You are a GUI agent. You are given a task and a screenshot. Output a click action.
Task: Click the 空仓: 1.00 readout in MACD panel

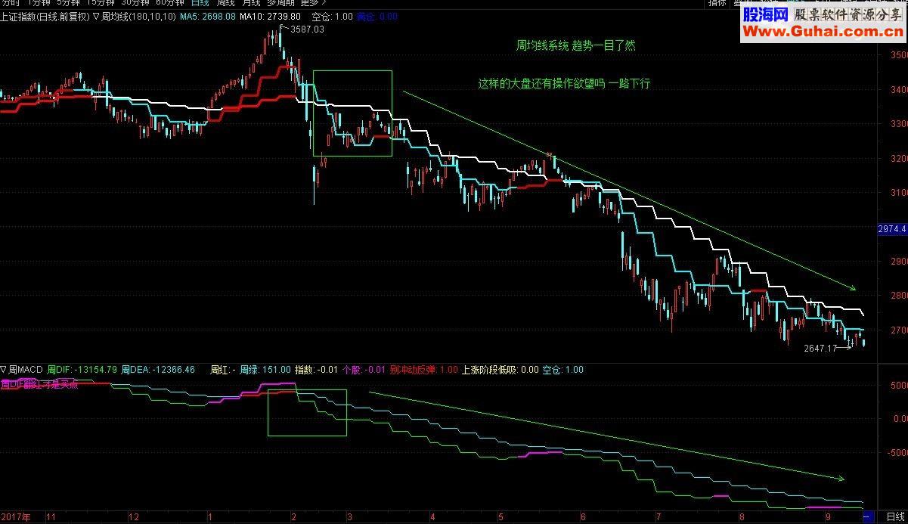click(563, 370)
